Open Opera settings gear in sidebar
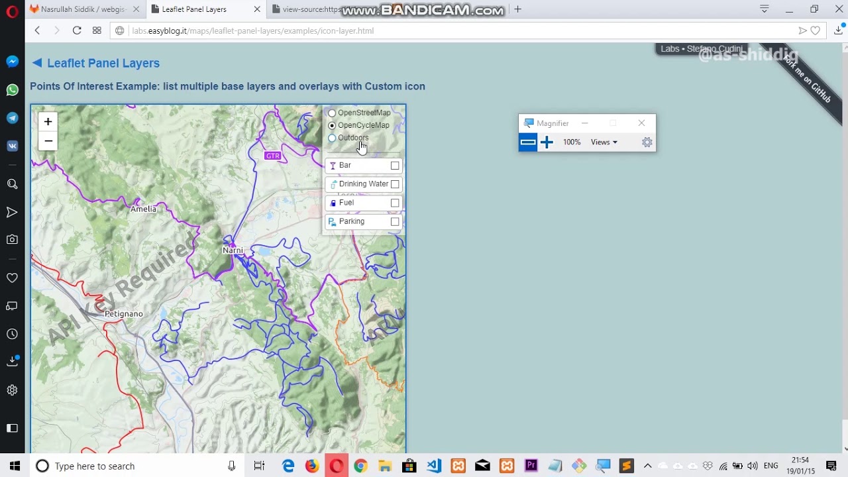 12,390
